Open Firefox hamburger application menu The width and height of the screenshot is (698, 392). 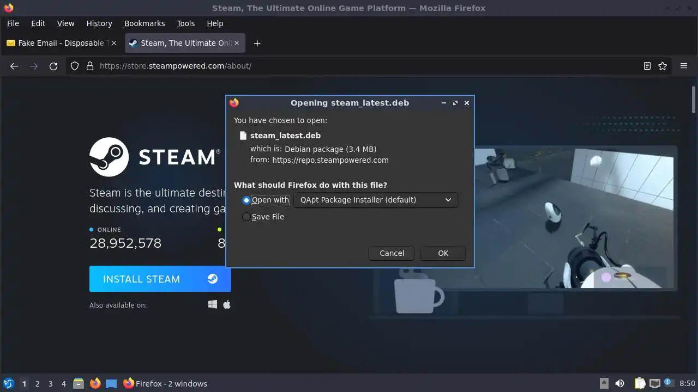click(x=684, y=66)
